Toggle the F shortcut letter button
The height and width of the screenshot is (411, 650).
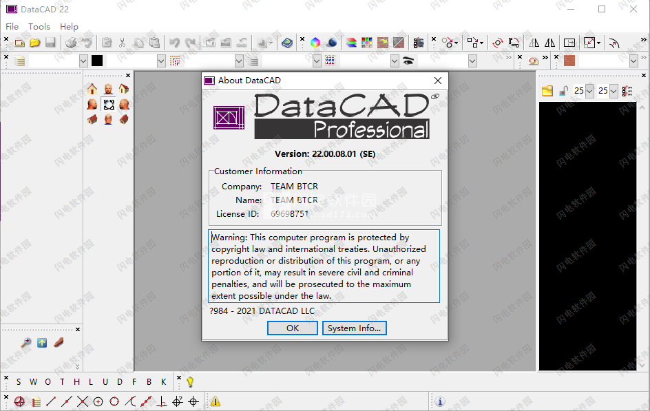coord(134,382)
